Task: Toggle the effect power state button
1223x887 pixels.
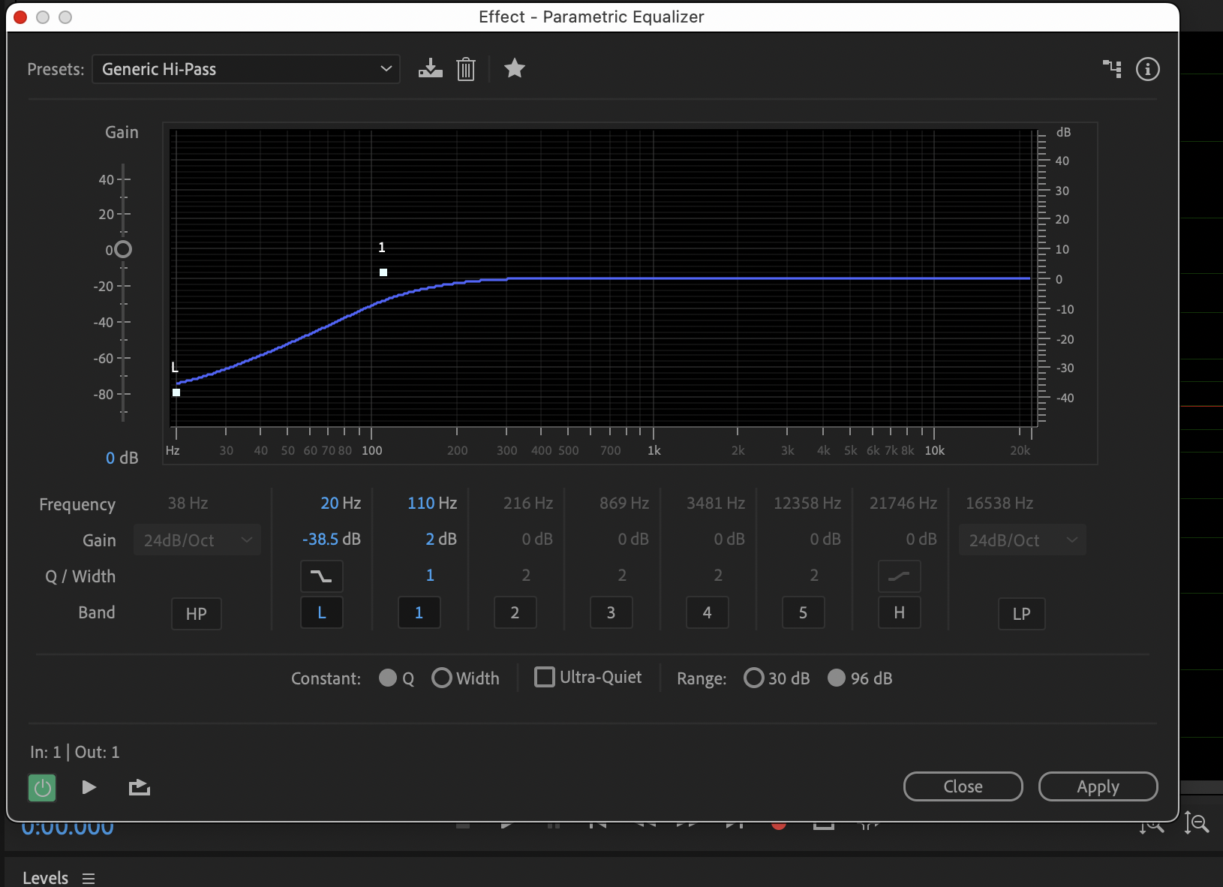Action: [x=42, y=788]
